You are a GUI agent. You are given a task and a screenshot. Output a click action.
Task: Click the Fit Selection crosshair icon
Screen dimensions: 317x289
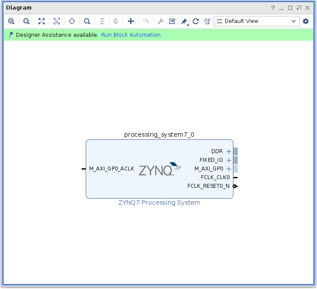[x=72, y=21]
